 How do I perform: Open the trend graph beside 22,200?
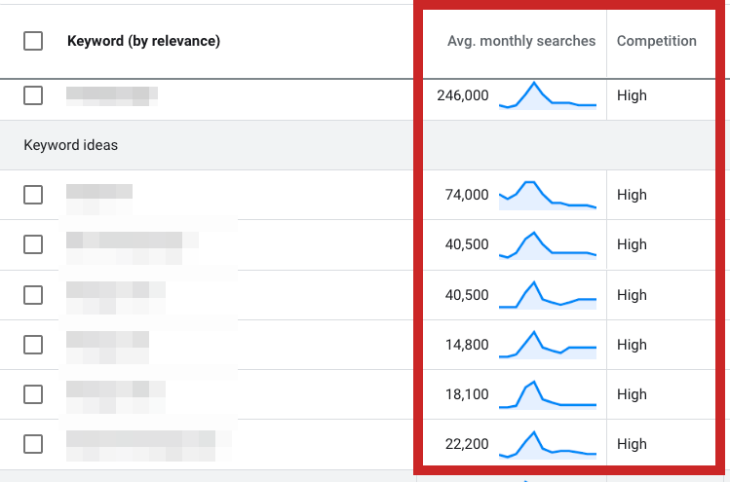click(547, 445)
